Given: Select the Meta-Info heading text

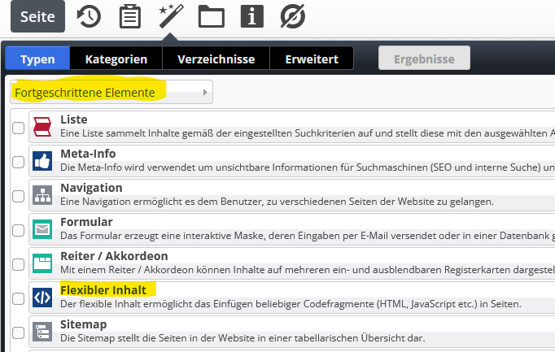Looking at the screenshot, I should point(88,154).
